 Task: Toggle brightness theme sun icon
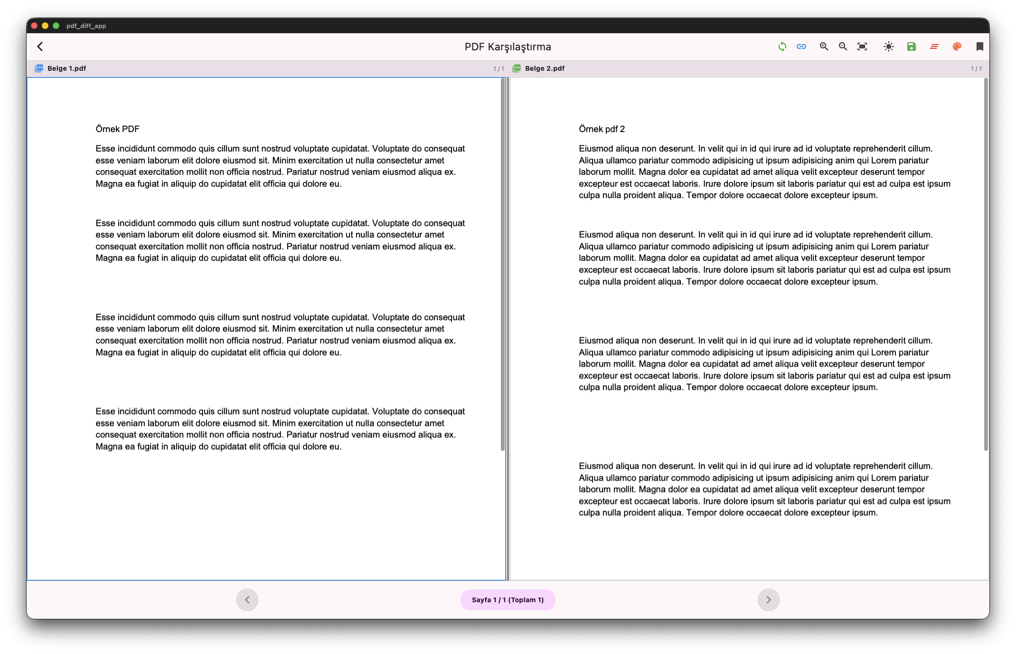pyautogui.click(x=888, y=47)
